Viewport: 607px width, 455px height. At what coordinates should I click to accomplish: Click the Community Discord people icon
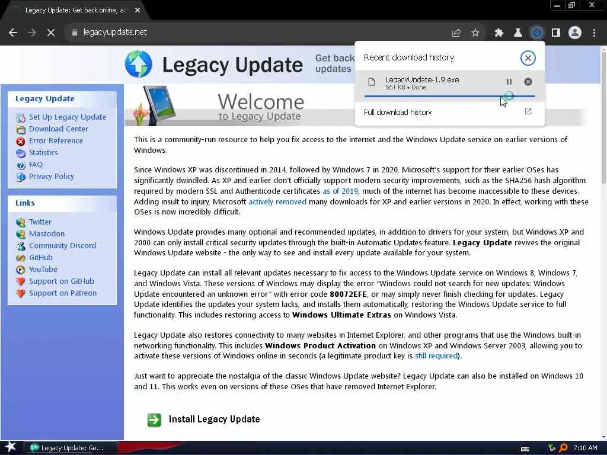[21, 246]
